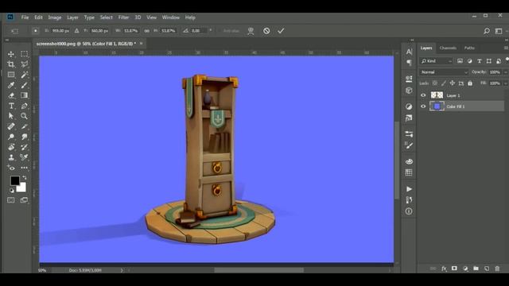Hide Layer 1 with its eye icon
This screenshot has width=509, height=286.
pyautogui.click(x=423, y=95)
